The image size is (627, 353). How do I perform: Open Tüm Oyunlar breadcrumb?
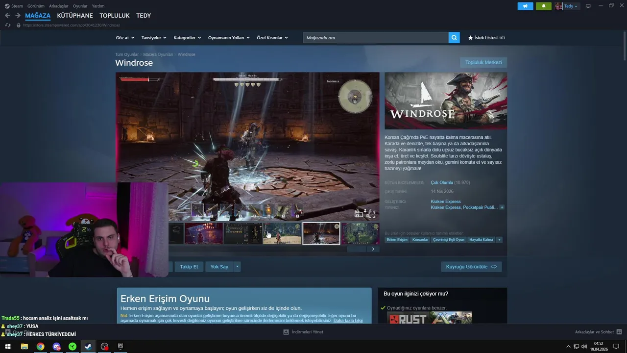pos(127,54)
